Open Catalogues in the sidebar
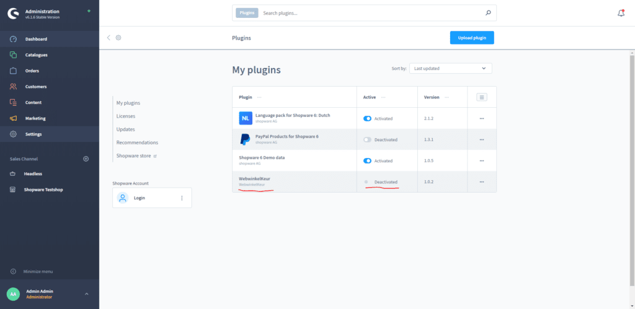Viewport: 635px width, 309px height. tap(36, 55)
